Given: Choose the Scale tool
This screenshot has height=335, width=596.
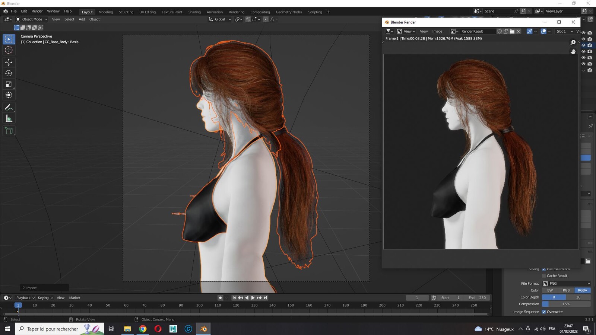Looking at the screenshot, I should click(x=9, y=84).
